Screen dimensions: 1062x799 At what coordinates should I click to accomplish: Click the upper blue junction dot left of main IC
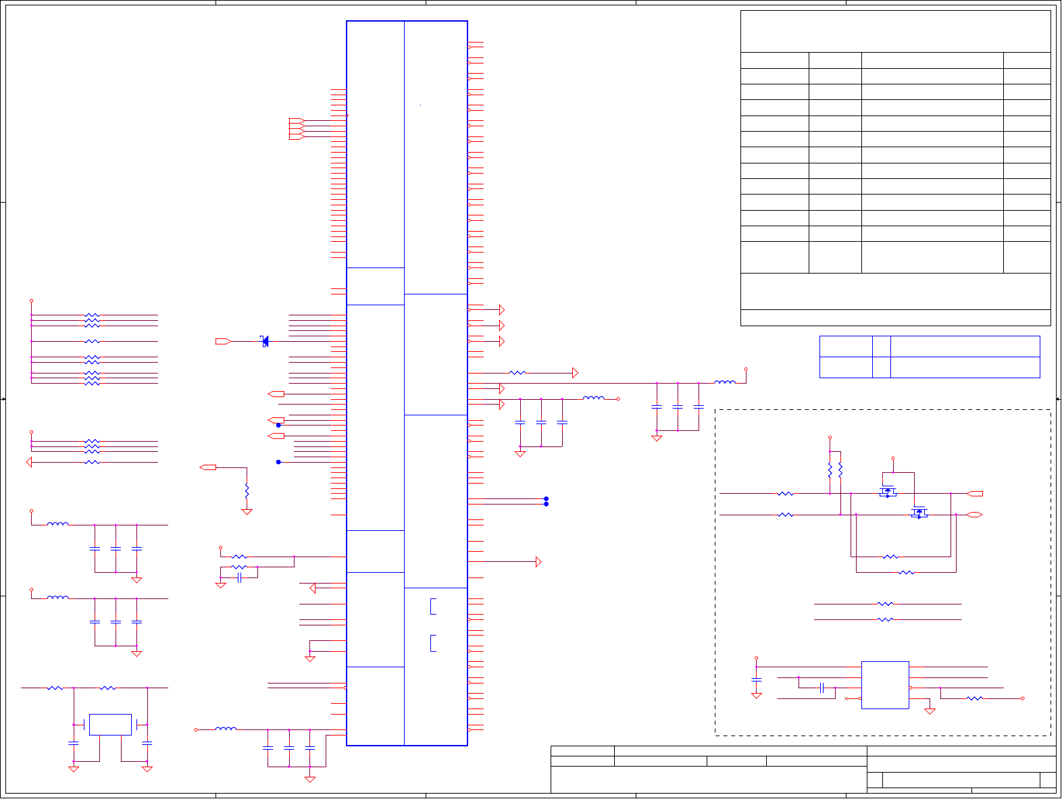click(x=278, y=426)
